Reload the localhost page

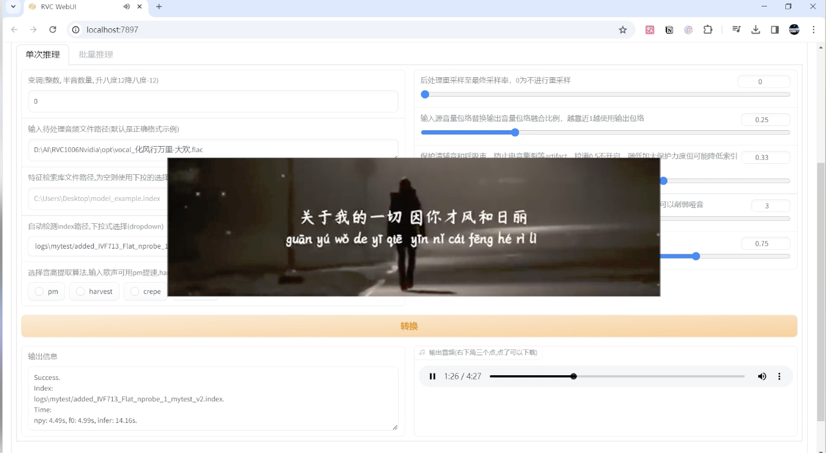(52, 30)
